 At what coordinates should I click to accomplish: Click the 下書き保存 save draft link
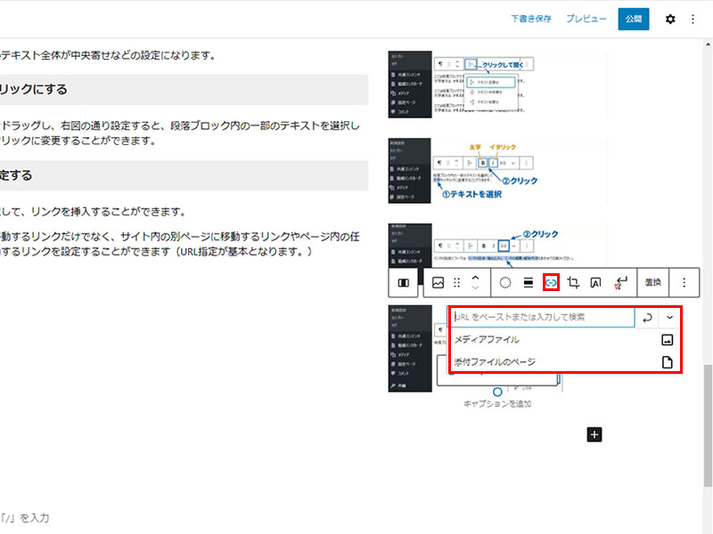pos(530,19)
